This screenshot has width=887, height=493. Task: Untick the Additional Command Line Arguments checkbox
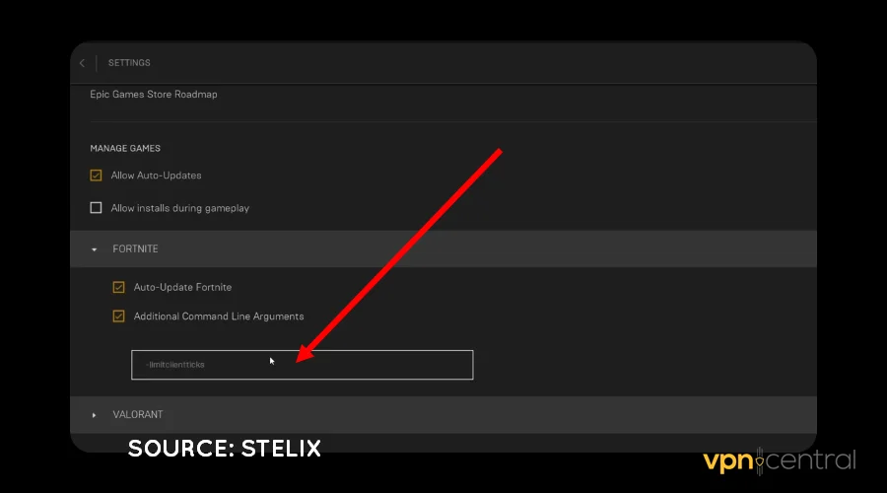(x=119, y=317)
